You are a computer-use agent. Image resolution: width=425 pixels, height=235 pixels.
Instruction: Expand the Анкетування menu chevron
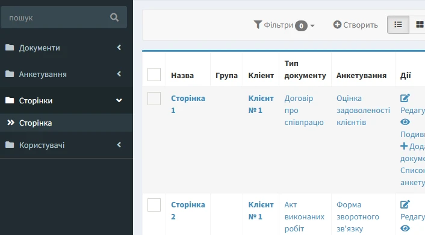[x=119, y=74]
